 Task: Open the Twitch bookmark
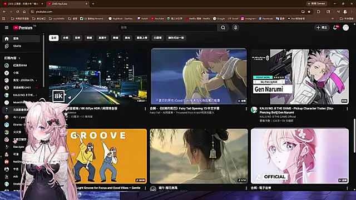click(x=142, y=18)
